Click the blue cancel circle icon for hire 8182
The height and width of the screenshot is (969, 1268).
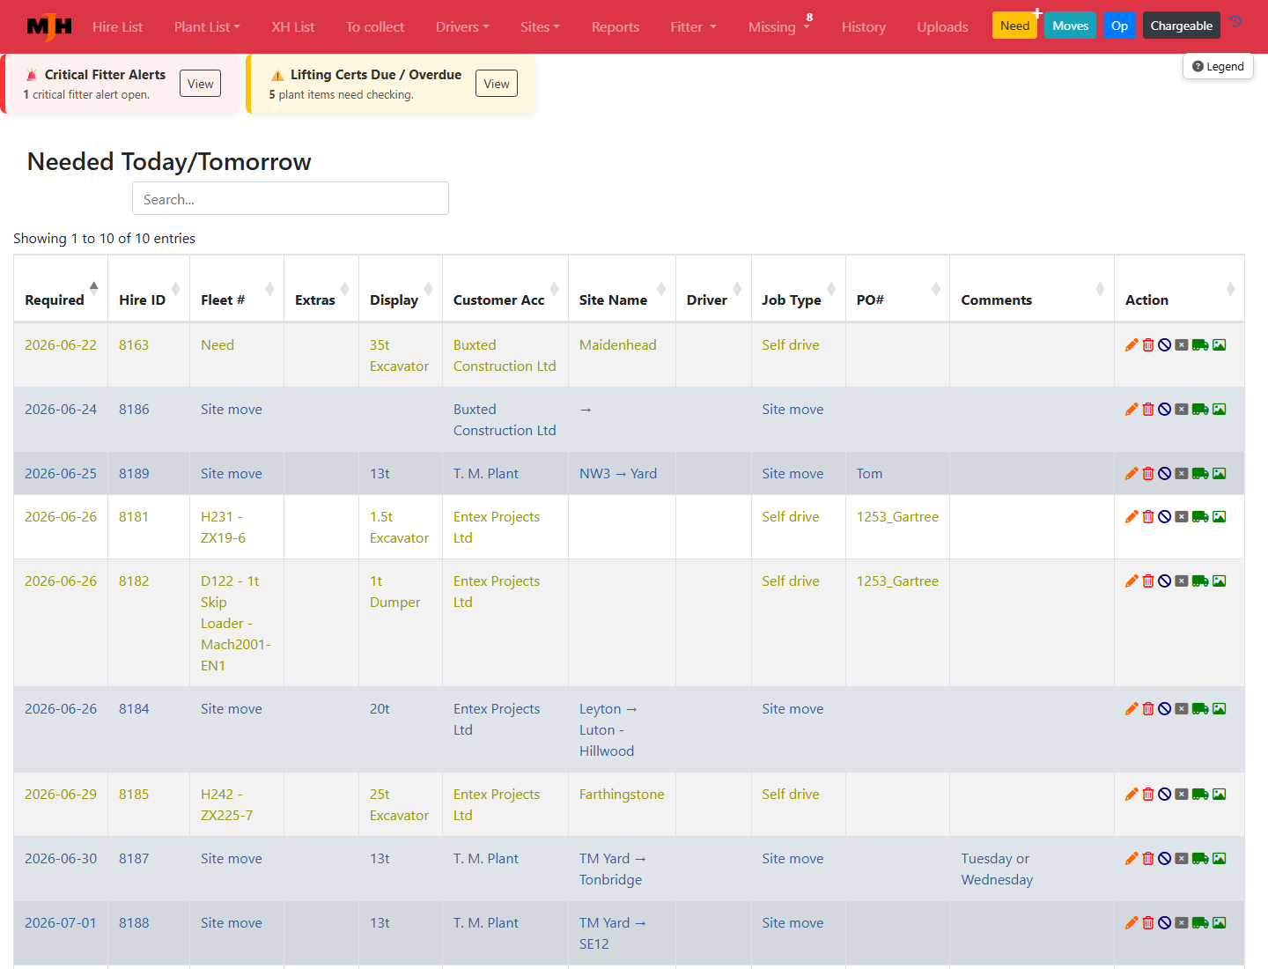click(1164, 581)
